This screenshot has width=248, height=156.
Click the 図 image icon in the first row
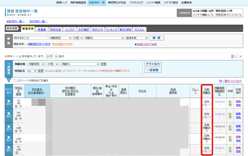pyautogui.click(x=16, y=106)
